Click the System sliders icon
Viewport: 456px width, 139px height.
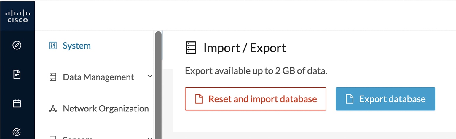[52, 46]
